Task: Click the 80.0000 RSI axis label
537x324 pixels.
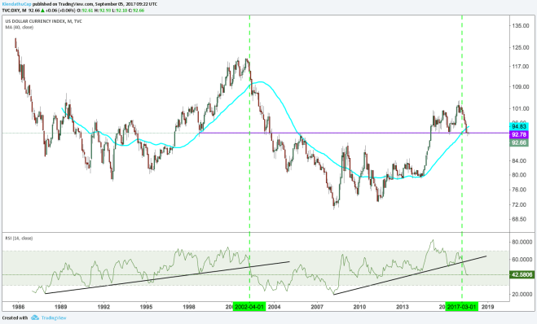Action: point(522,242)
